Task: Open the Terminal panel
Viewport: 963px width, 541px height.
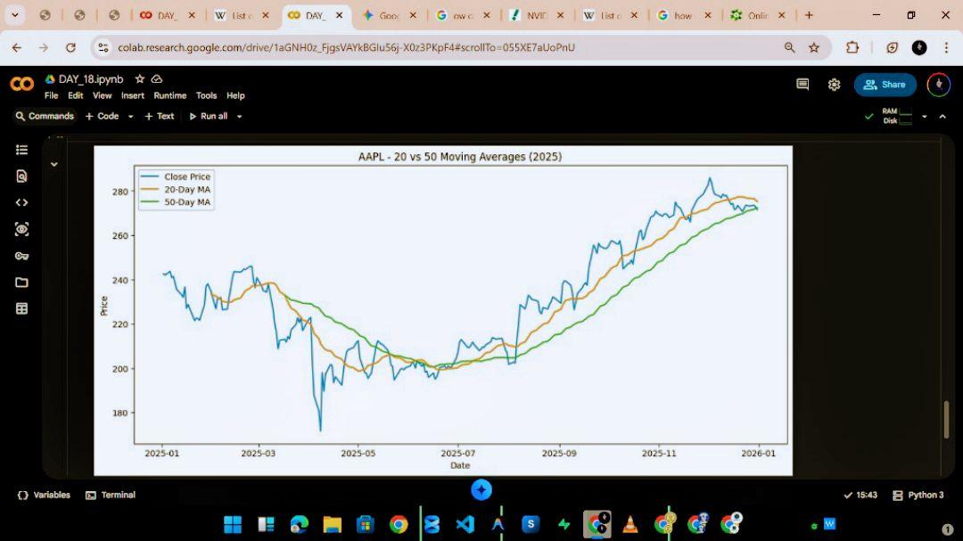Action: pos(111,495)
